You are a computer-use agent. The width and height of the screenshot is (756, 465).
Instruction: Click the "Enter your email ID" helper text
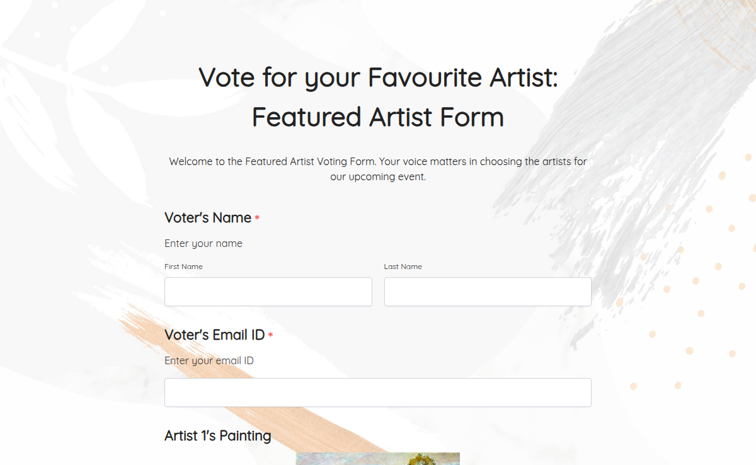pos(209,360)
